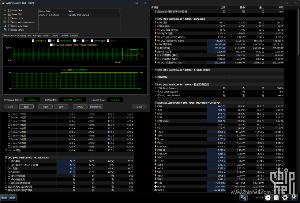The image size is (300, 203).
Task: Expand the 核心温度 row
Action: tap(6, 161)
